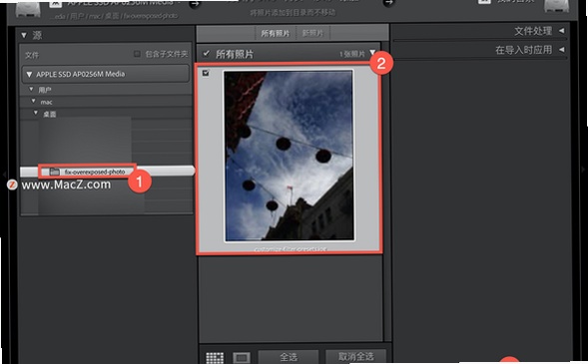Switch to the 新照片 tab
The image size is (588, 364).
pos(312,33)
